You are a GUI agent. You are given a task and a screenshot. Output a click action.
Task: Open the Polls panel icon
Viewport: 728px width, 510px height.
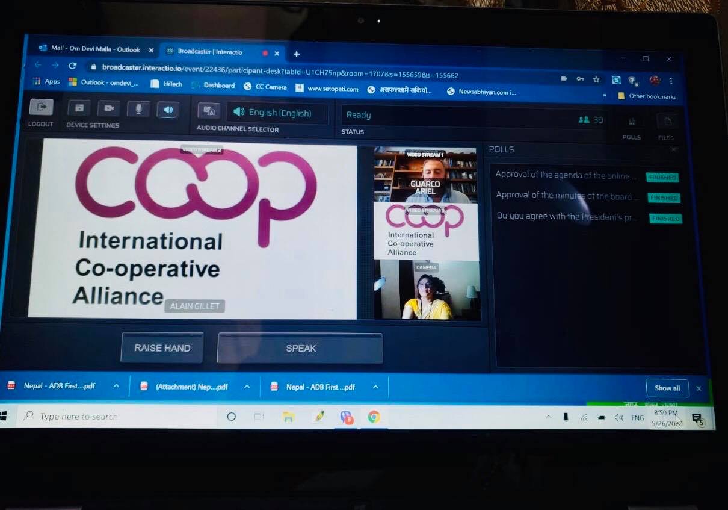coord(632,122)
